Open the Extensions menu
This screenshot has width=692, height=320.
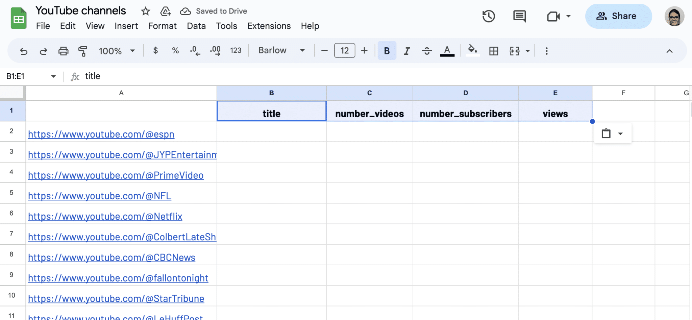(269, 26)
